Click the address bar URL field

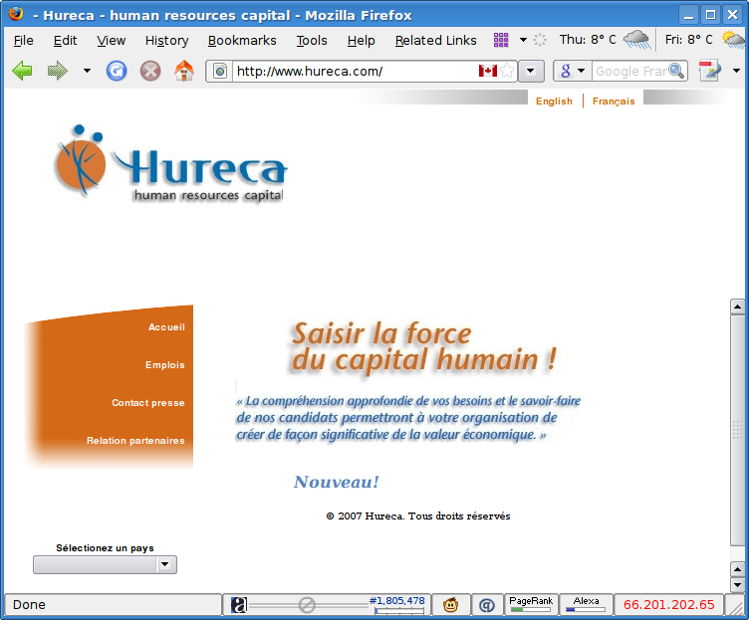pyautogui.click(x=356, y=72)
